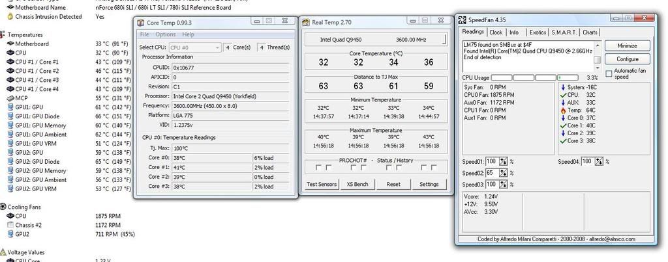Click the GPU2: GPU Ambient row icon
This screenshot has height=262, width=668.
coord(10,179)
